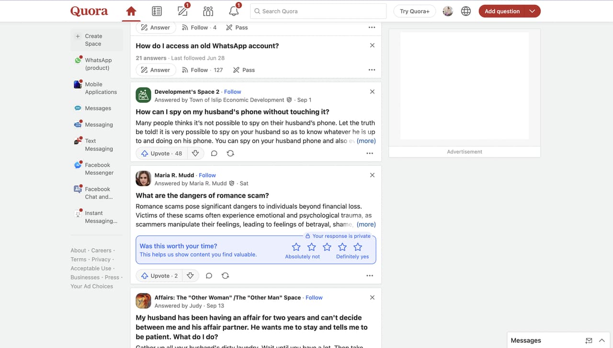Comment on the spy husband's phone answer
Screen dimensions: 613x348
click(x=214, y=153)
